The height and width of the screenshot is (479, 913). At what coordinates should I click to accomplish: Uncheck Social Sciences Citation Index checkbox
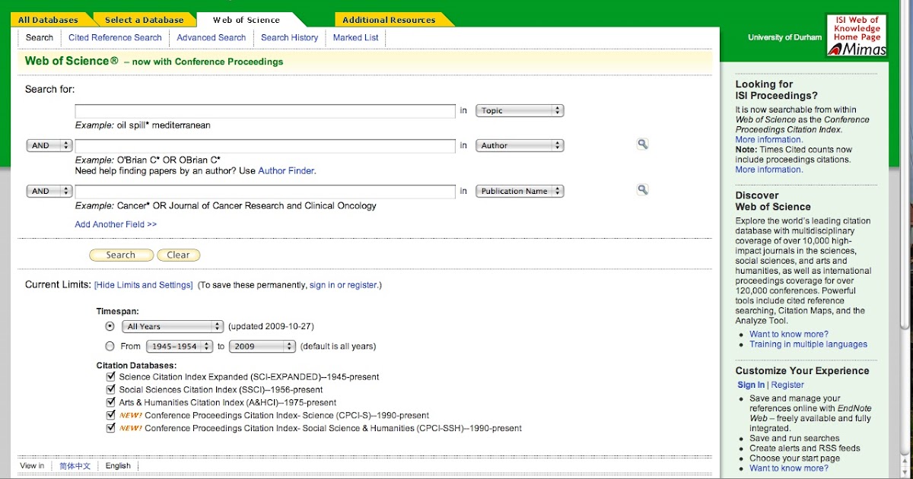click(x=112, y=389)
